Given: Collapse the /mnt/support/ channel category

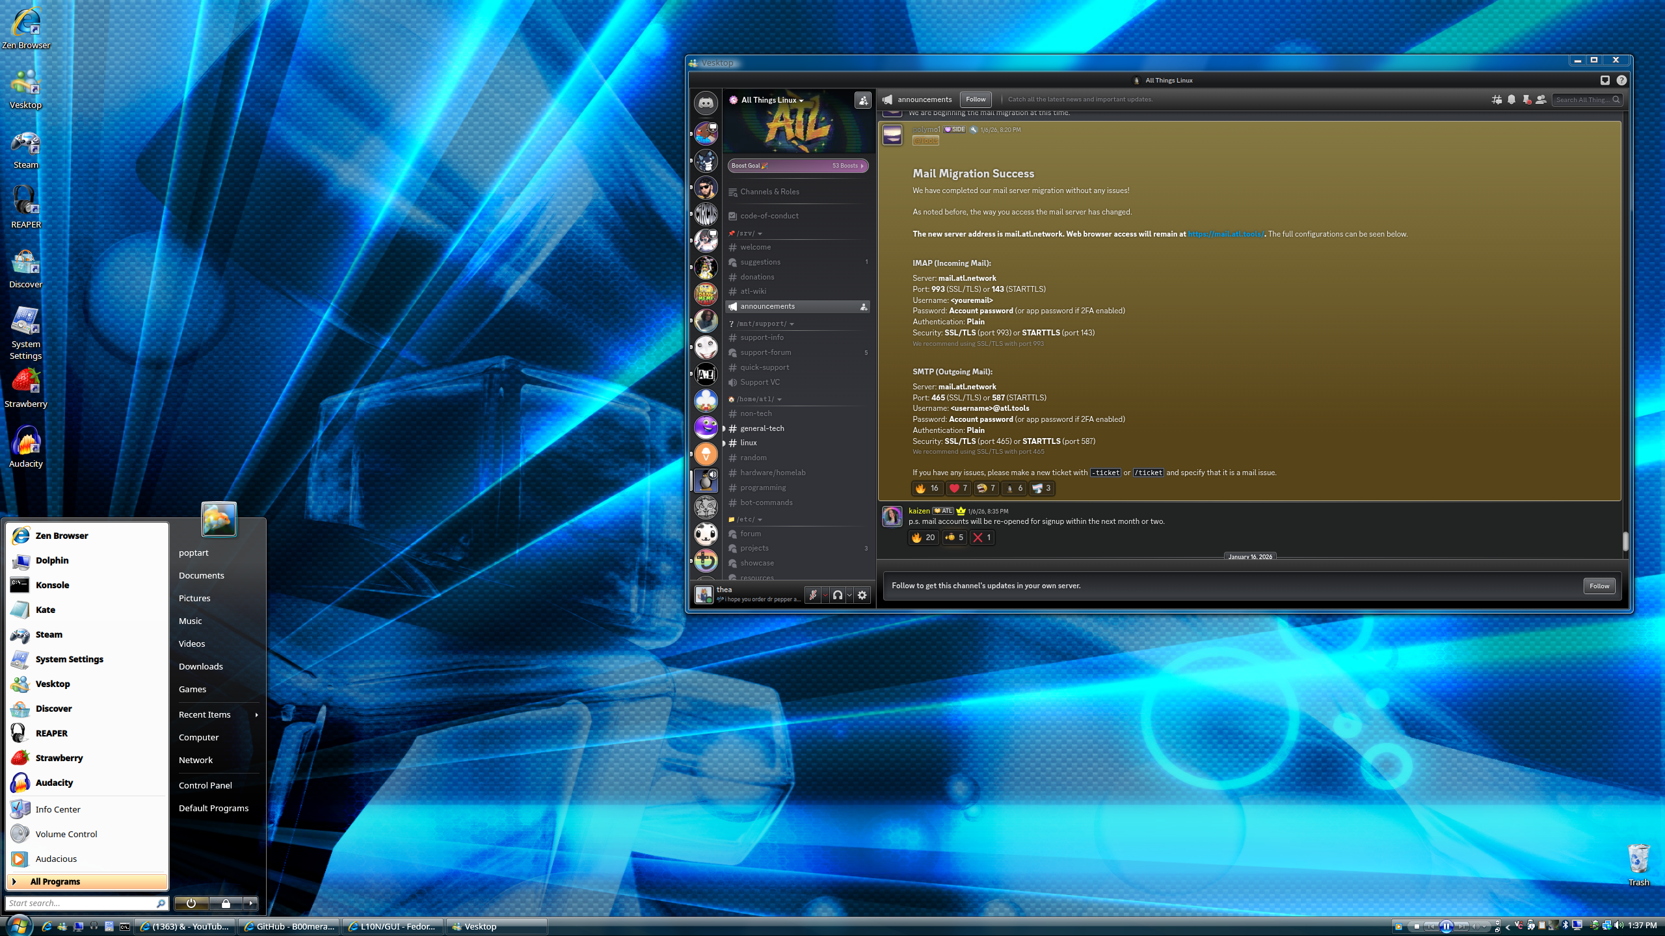Looking at the screenshot, I should (762, 324).
